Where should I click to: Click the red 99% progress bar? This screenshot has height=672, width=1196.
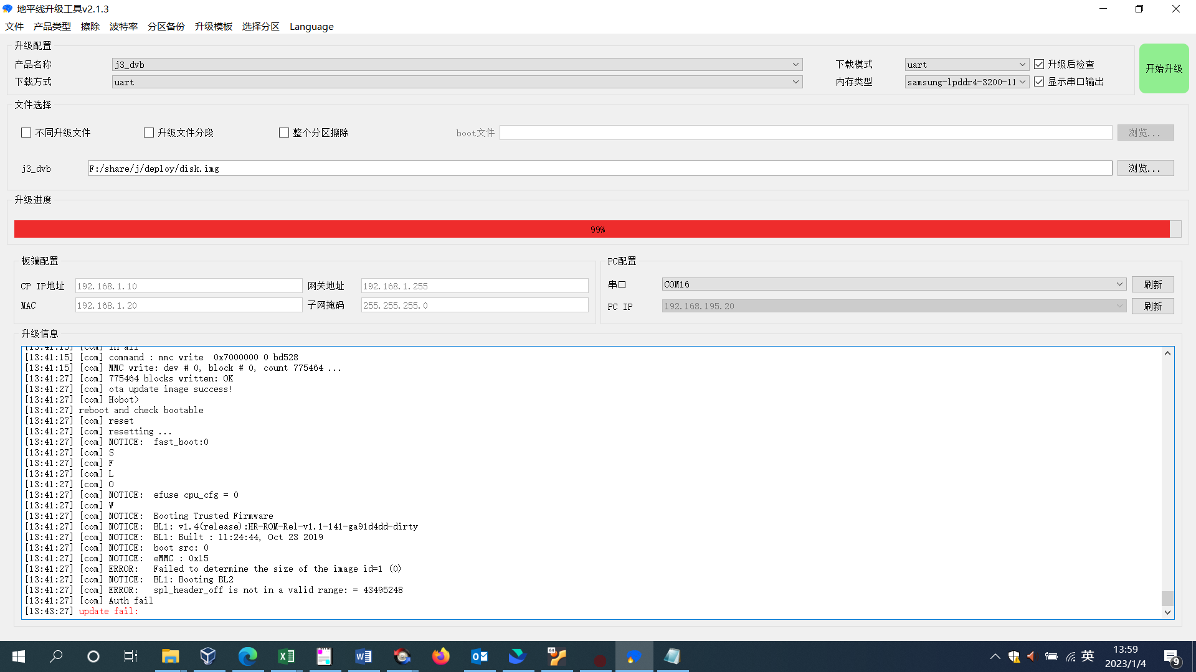[592, 229]
